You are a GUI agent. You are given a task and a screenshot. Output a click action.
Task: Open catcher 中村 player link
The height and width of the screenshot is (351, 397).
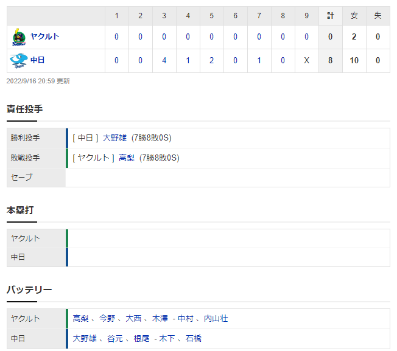(186, 318)
